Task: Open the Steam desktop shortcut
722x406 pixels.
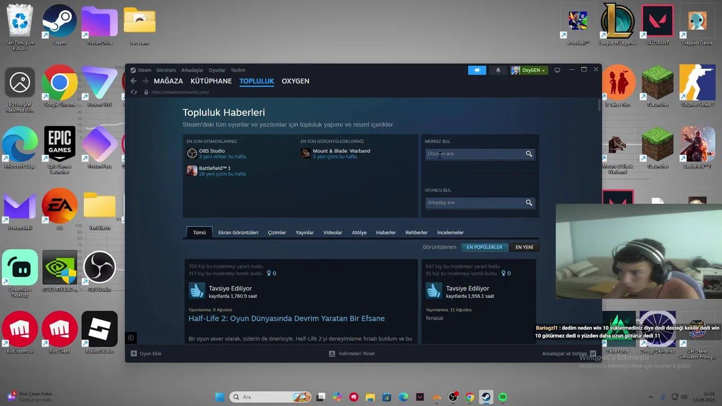Action: (59, 25)
